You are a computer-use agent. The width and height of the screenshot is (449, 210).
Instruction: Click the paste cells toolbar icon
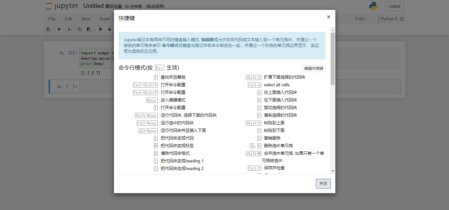click(89, 29)
